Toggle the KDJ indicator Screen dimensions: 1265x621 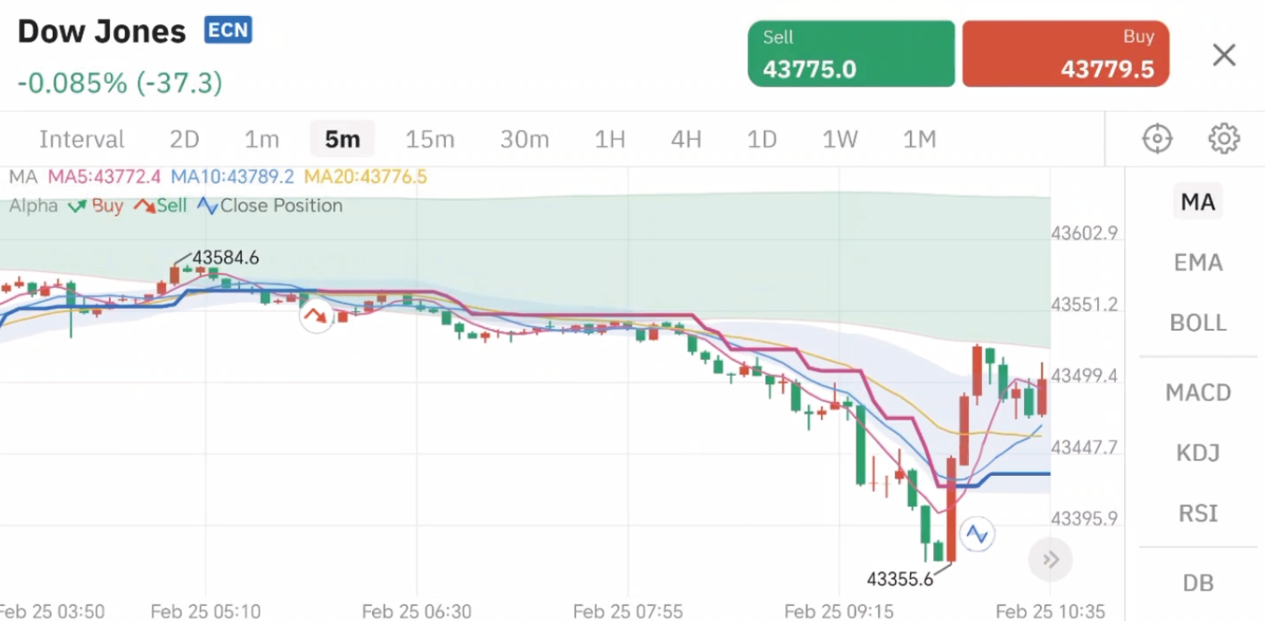(1198, 453)
